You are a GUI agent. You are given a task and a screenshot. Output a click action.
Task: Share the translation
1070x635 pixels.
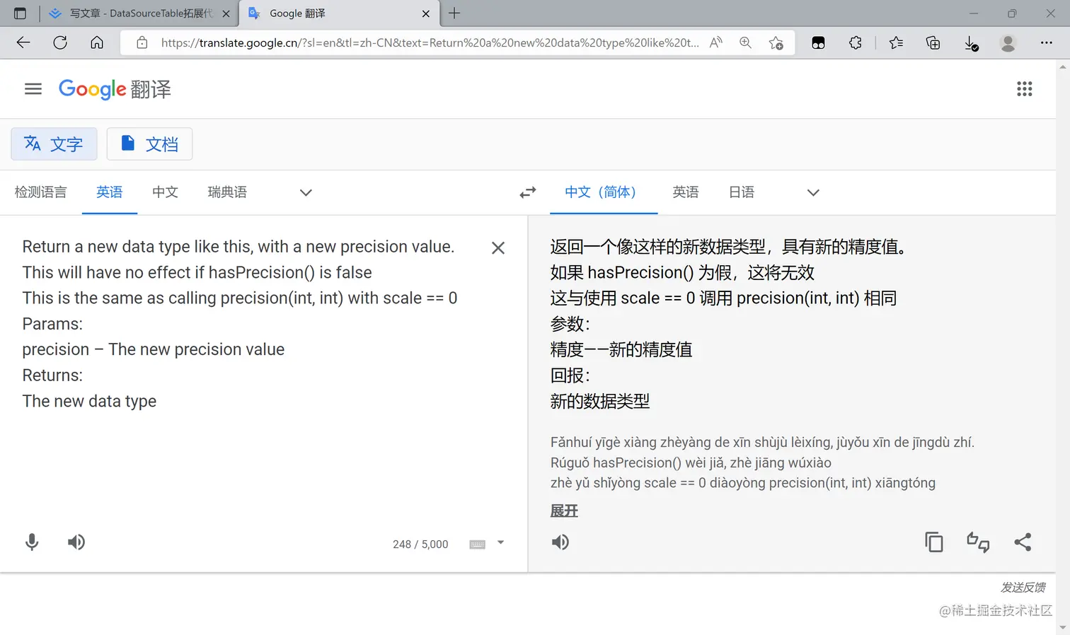1023,542
